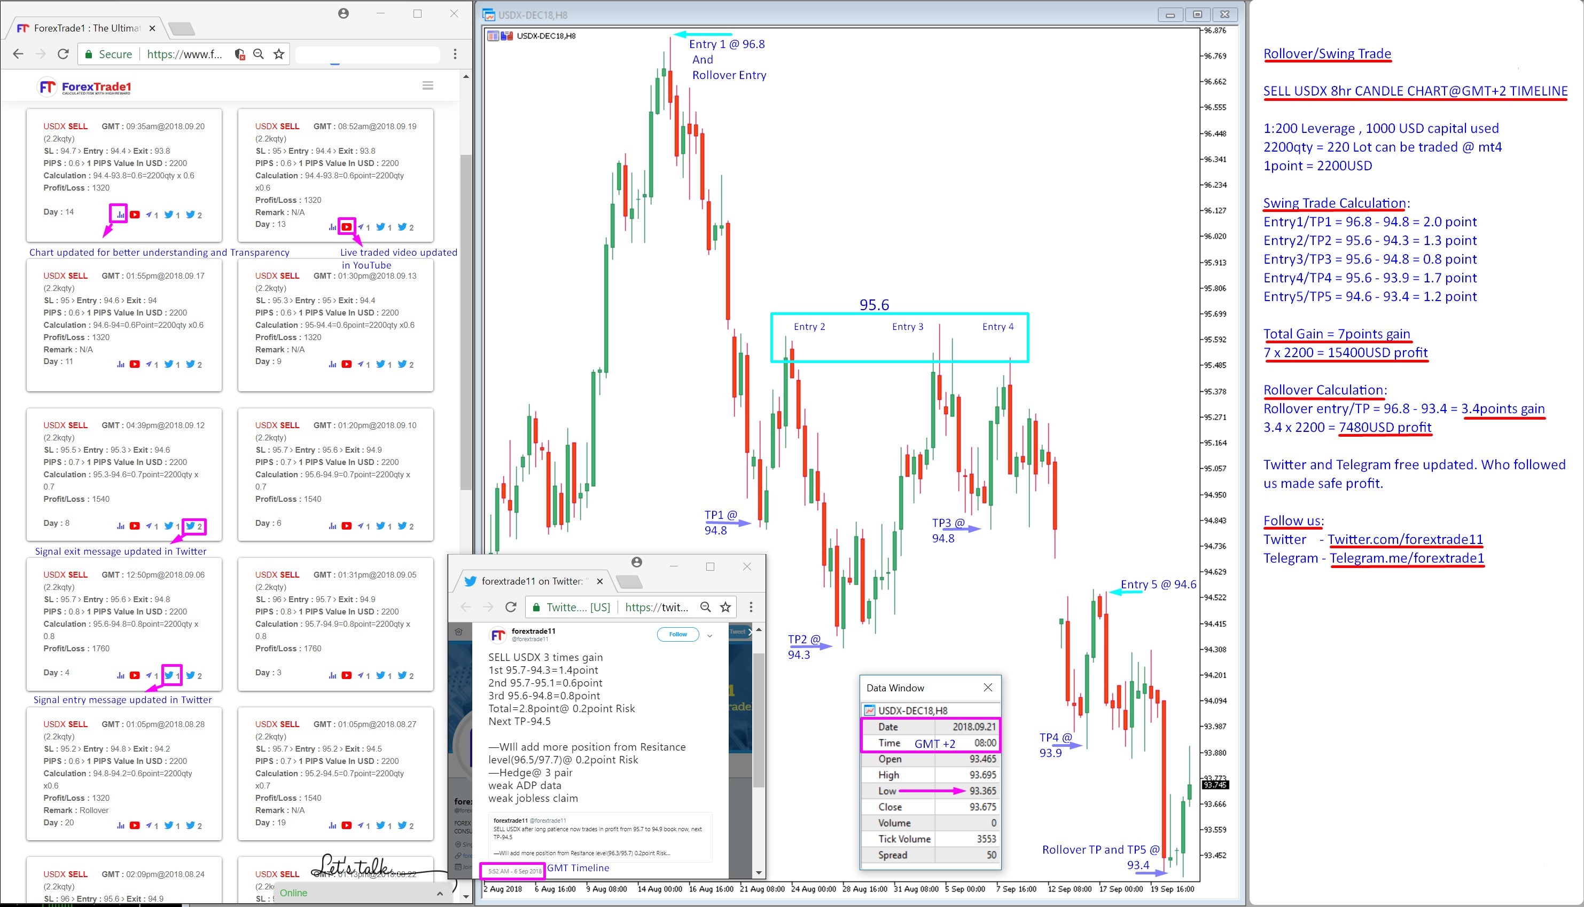Image resolution: width=1584 pixels, height=907 pixels.
Task: Click blocked-content shield icon in ForexTrade1 address bar
Action: [240, 54]
